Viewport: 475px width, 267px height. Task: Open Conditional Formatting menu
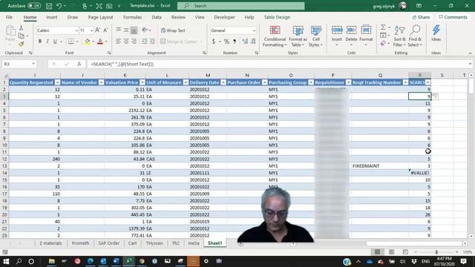coord(275,36)
